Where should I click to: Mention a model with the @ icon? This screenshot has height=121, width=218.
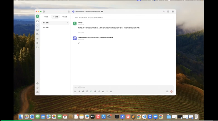pyautogui.click(x=95, y=91)
